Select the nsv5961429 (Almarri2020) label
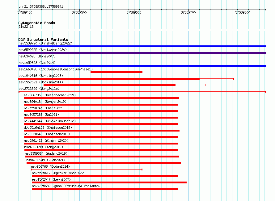The height and width of the screenshot is (201, 275). (46, 140)
